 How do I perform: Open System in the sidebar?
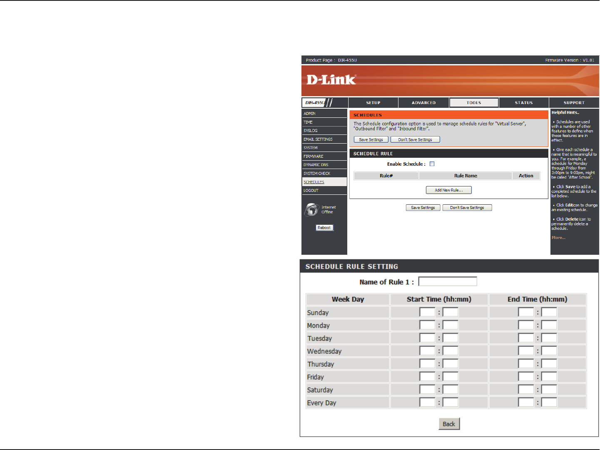324,148
